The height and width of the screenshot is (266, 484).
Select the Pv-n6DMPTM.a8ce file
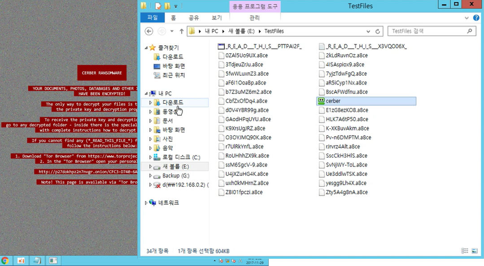point(345,138)
